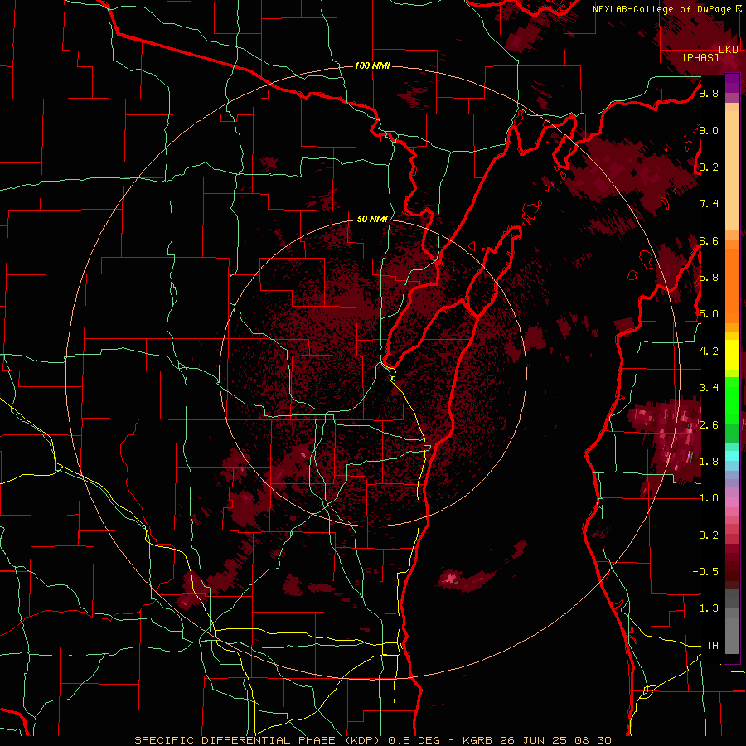Click the 6.6 value on the color scale
Image resolution: width=746 pixels, height=746 pixels.
coord(709,240)
